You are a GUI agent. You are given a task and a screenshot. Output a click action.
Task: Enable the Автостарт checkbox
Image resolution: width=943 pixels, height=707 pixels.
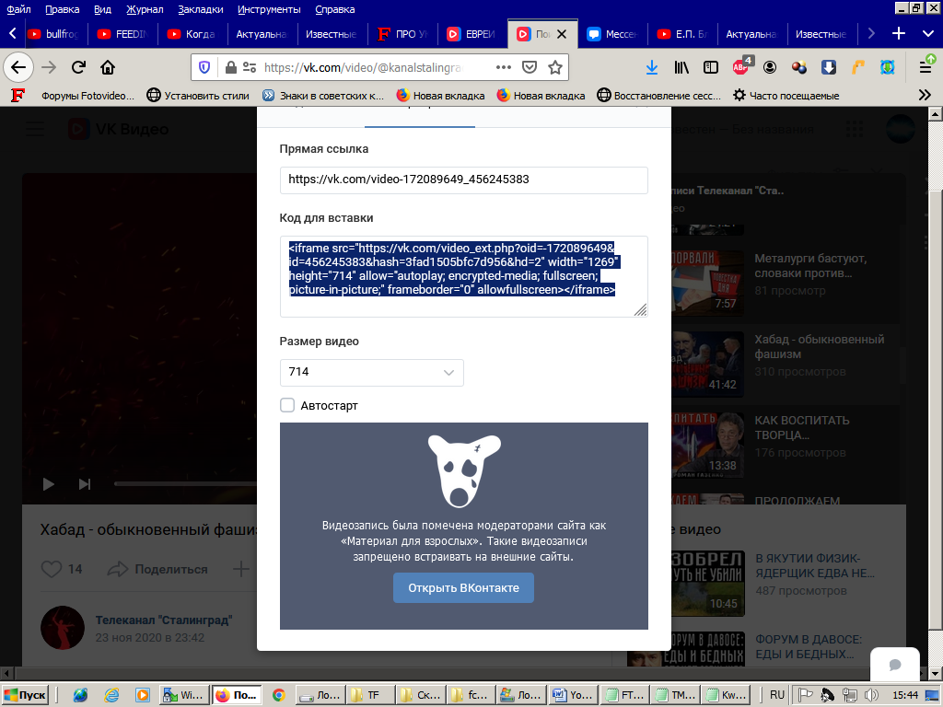[287, 405]
